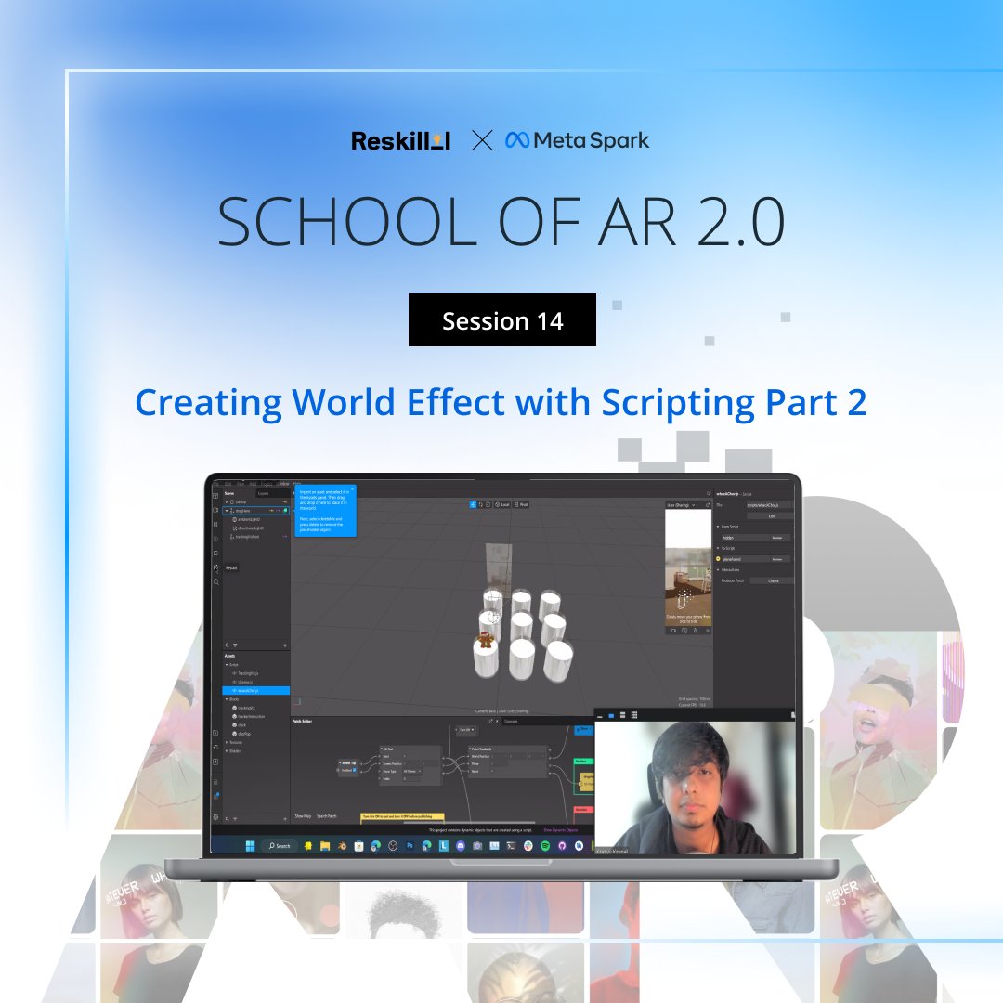Open Photoshop from the taskbar

(410, 846)
